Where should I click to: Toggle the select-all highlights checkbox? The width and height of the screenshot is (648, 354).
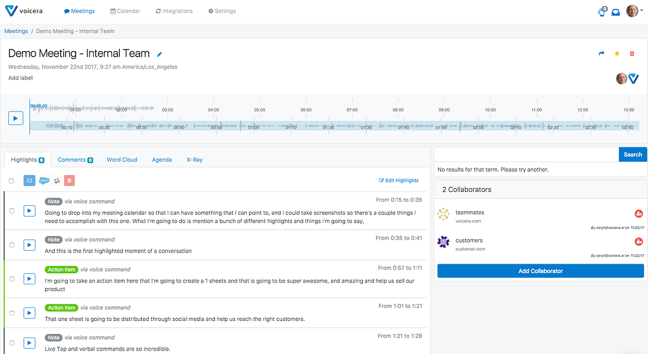(12, 181)
